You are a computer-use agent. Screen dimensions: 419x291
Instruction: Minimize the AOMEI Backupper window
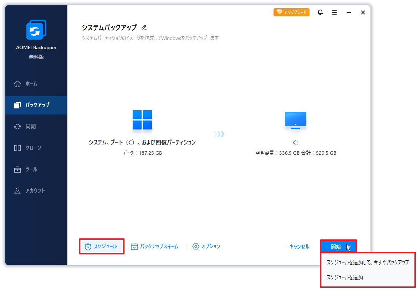[x=349, y=12]
